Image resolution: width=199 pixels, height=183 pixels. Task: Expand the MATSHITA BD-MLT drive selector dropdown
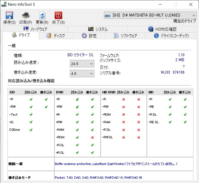[150, 15]
